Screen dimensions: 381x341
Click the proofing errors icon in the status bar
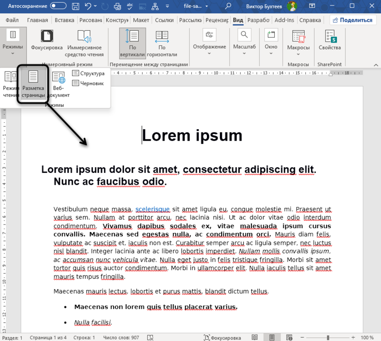click(150, 338)
